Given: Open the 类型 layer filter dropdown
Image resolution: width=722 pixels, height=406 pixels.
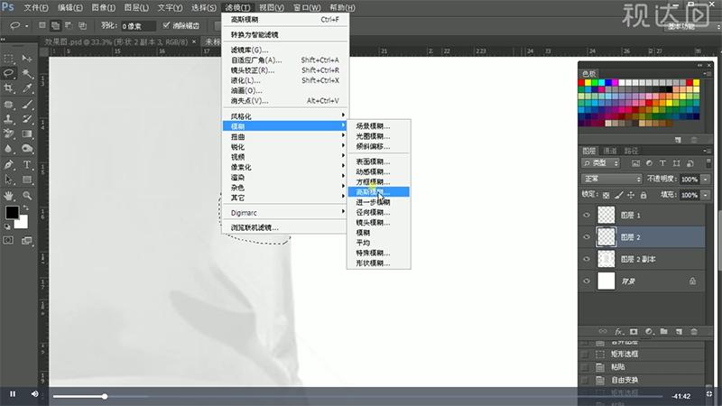Looking at the screenshot, I should [x=601, y=163].
